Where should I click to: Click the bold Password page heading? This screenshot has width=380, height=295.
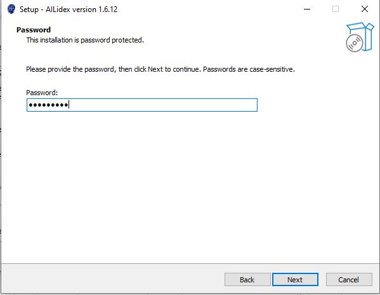tap(34, 30)
